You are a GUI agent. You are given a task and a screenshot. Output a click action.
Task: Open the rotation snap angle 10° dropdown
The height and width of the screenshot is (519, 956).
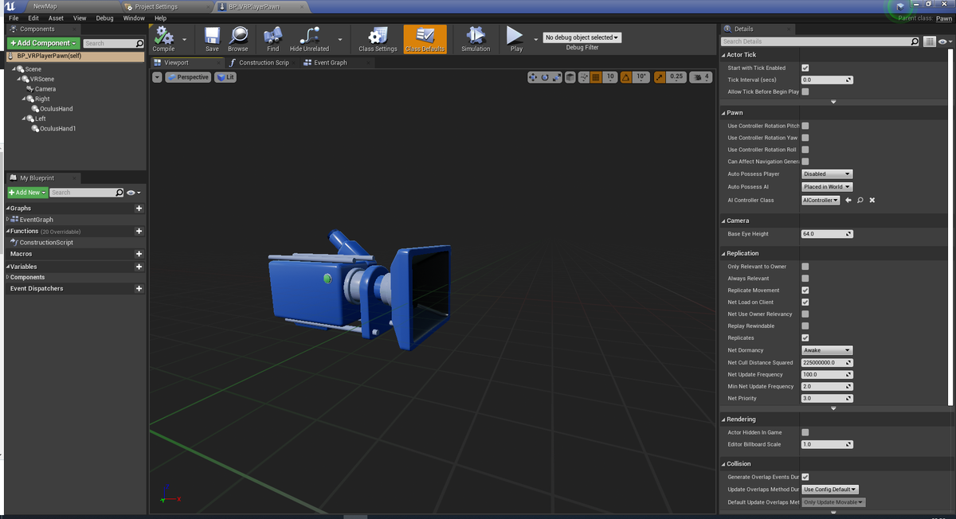click(x=641, y=77)
